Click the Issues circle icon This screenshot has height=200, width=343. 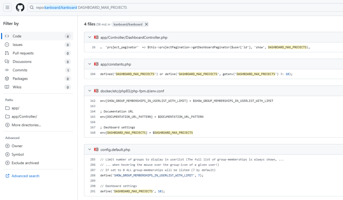tap(7, 45)
